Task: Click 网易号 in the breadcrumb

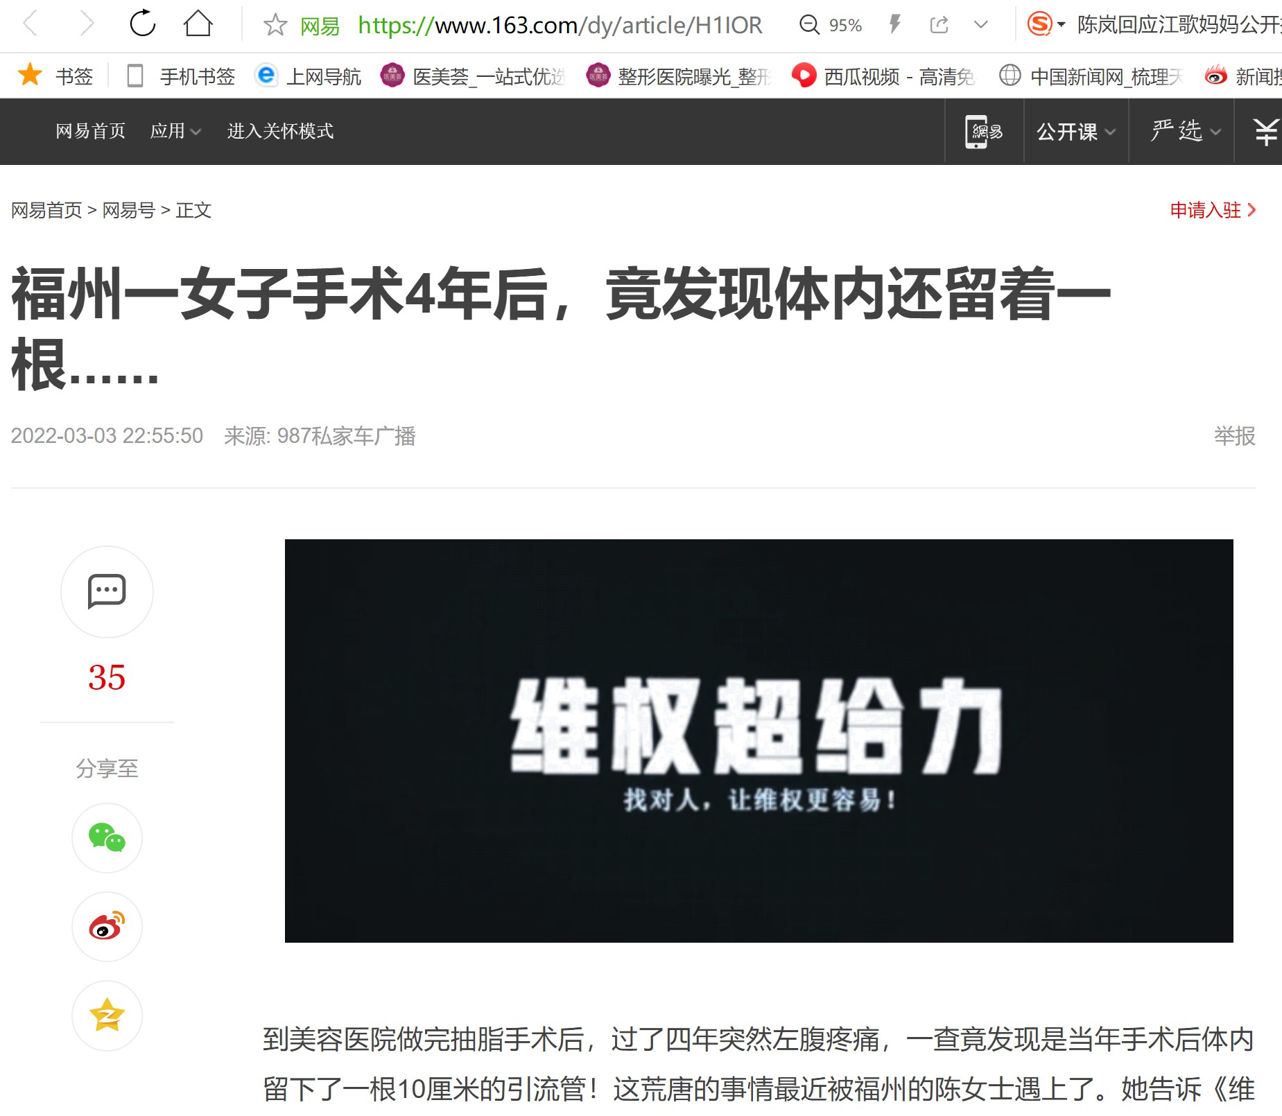Action: pyautogui.click(x=129, y=210)
